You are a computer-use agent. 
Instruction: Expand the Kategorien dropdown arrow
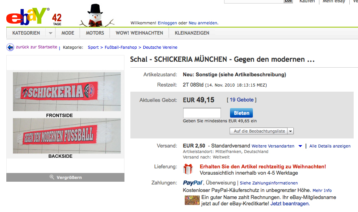(50, 33)
